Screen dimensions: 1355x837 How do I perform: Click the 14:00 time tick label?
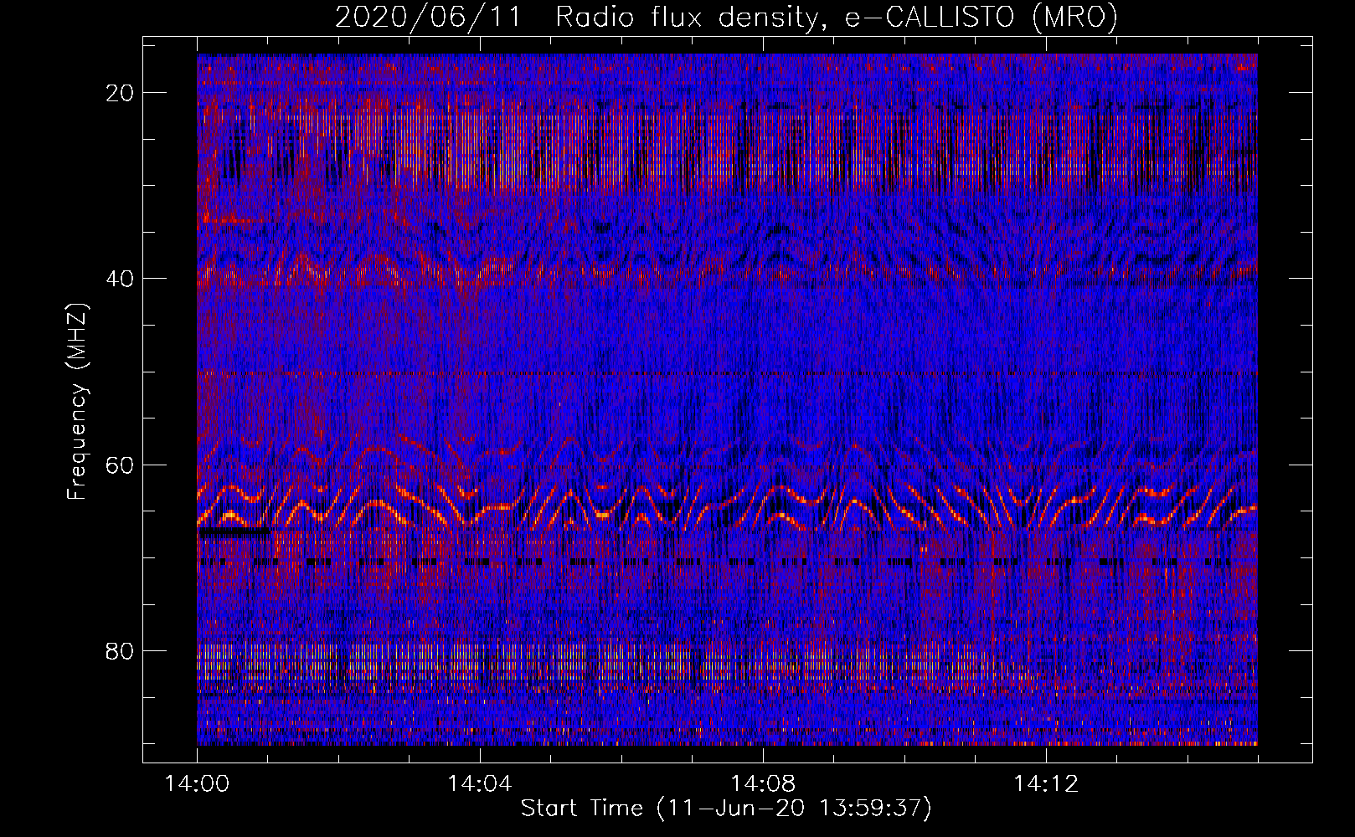[198, 784]
